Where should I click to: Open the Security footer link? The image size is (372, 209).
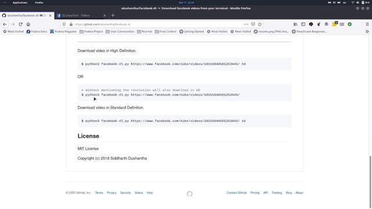click(126, 193)
